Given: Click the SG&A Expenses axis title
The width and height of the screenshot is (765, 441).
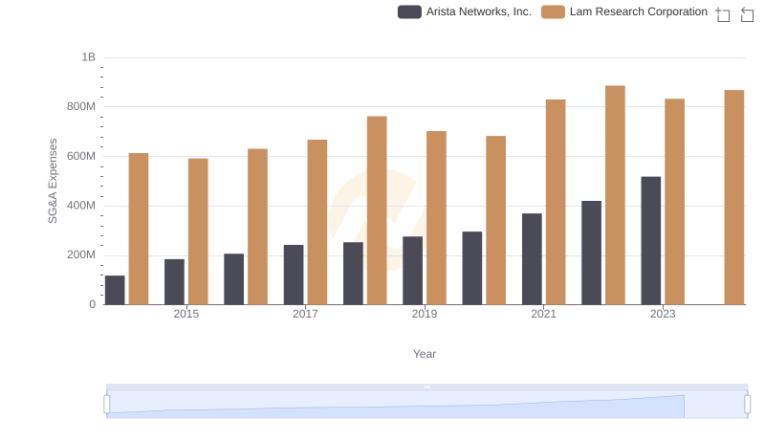Looking at the screenshot, I should point(53,181).
